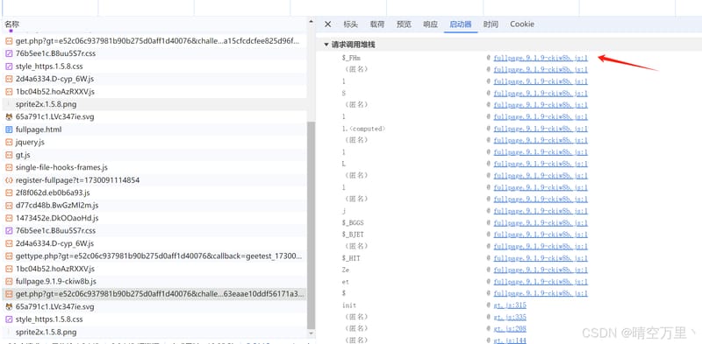Click the jquery.js script file icon

(x=9, y=142)
